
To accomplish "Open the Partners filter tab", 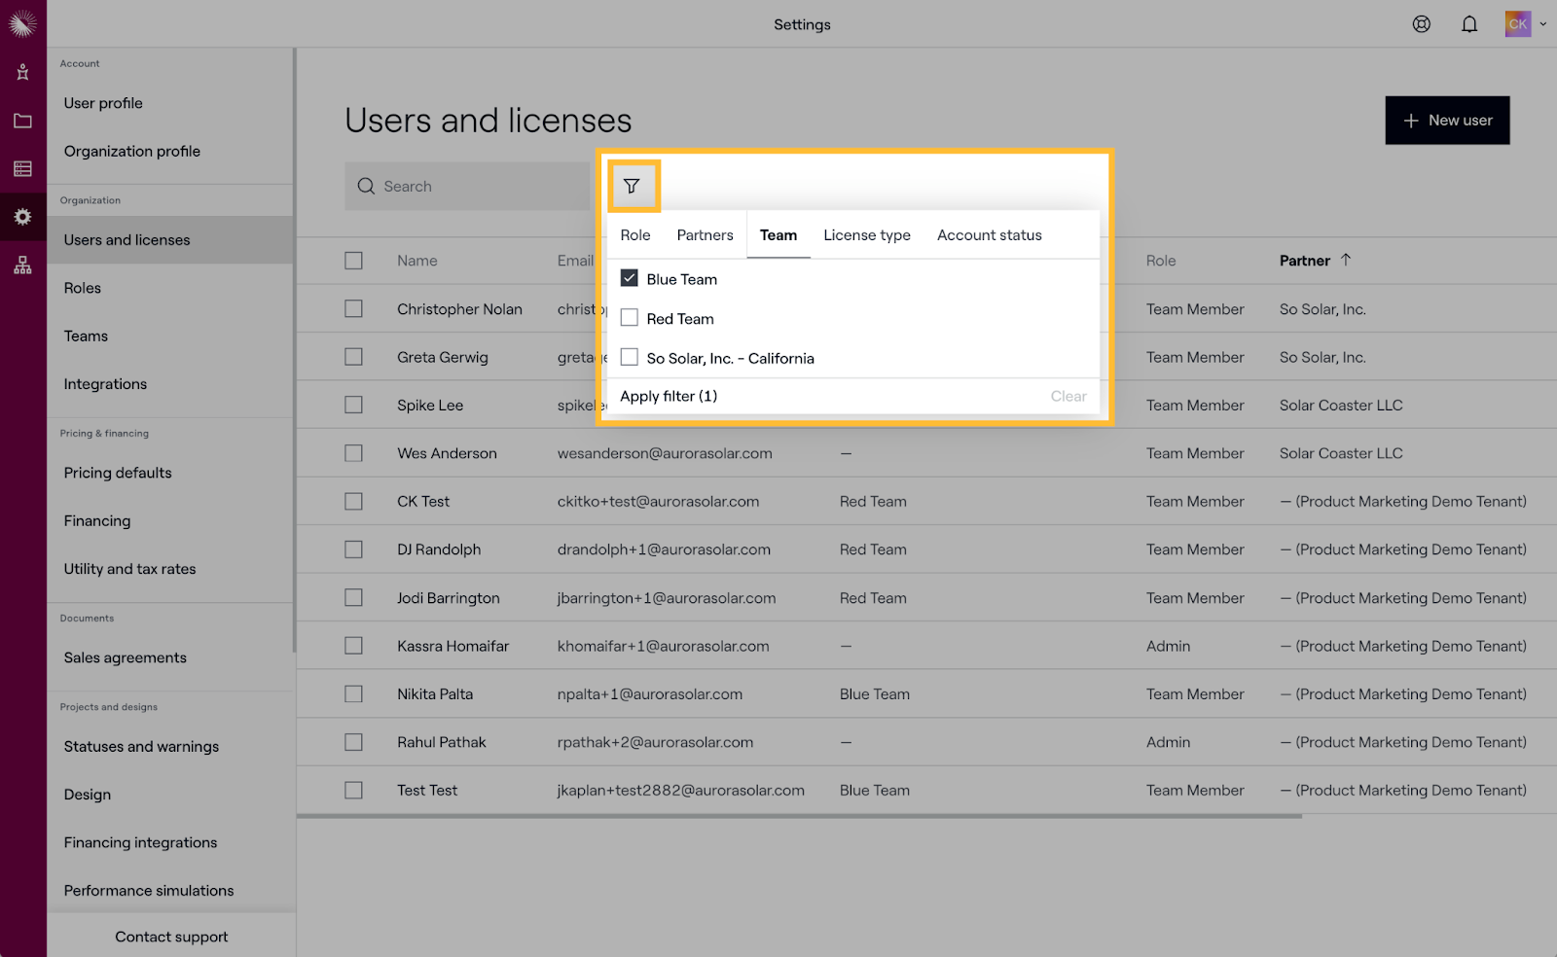I will point(705,235).
